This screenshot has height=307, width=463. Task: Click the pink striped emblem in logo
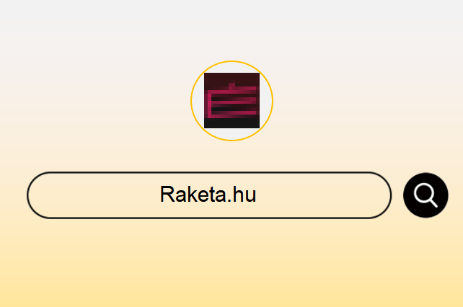pos(231,102)
